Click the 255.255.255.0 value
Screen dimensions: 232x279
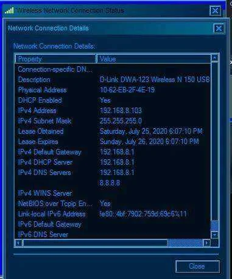[121, 121]
